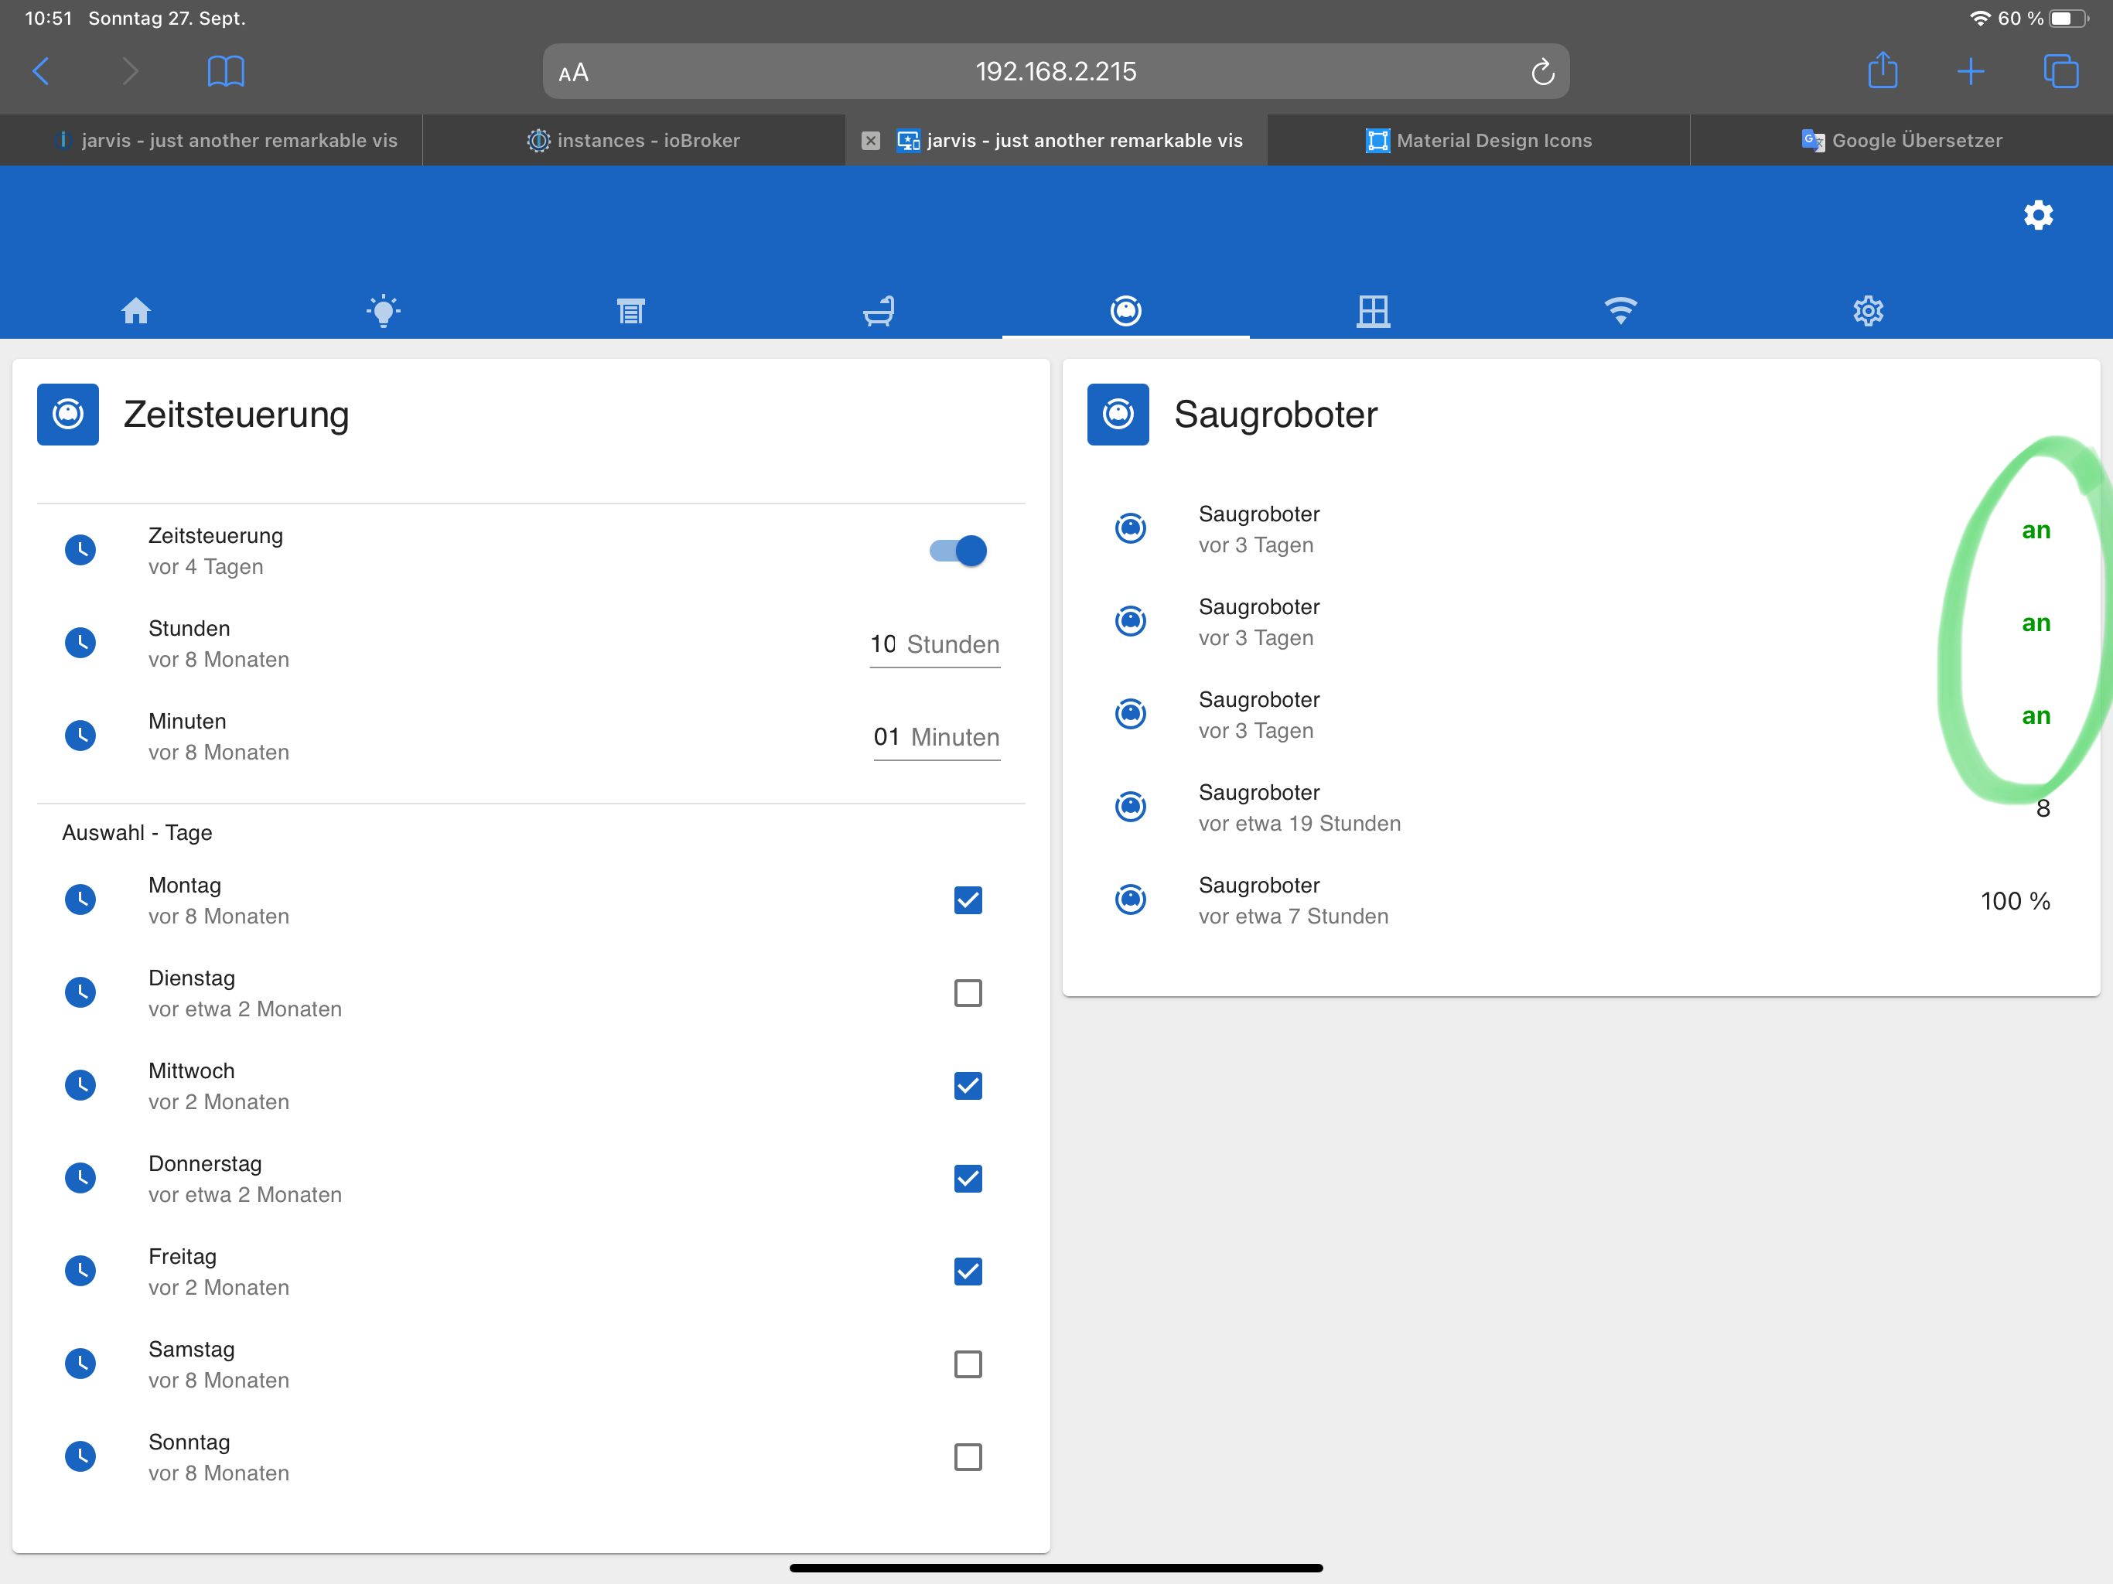Tap the AA reader options button

[x=573, y=73]
